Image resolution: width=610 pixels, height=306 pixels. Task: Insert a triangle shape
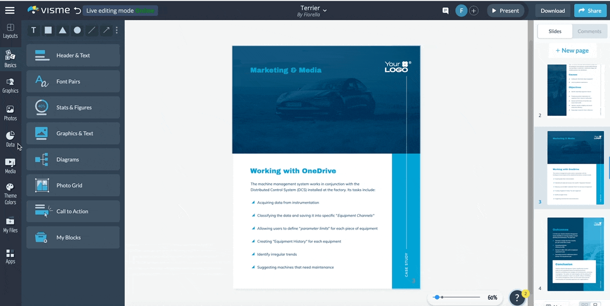62,30
